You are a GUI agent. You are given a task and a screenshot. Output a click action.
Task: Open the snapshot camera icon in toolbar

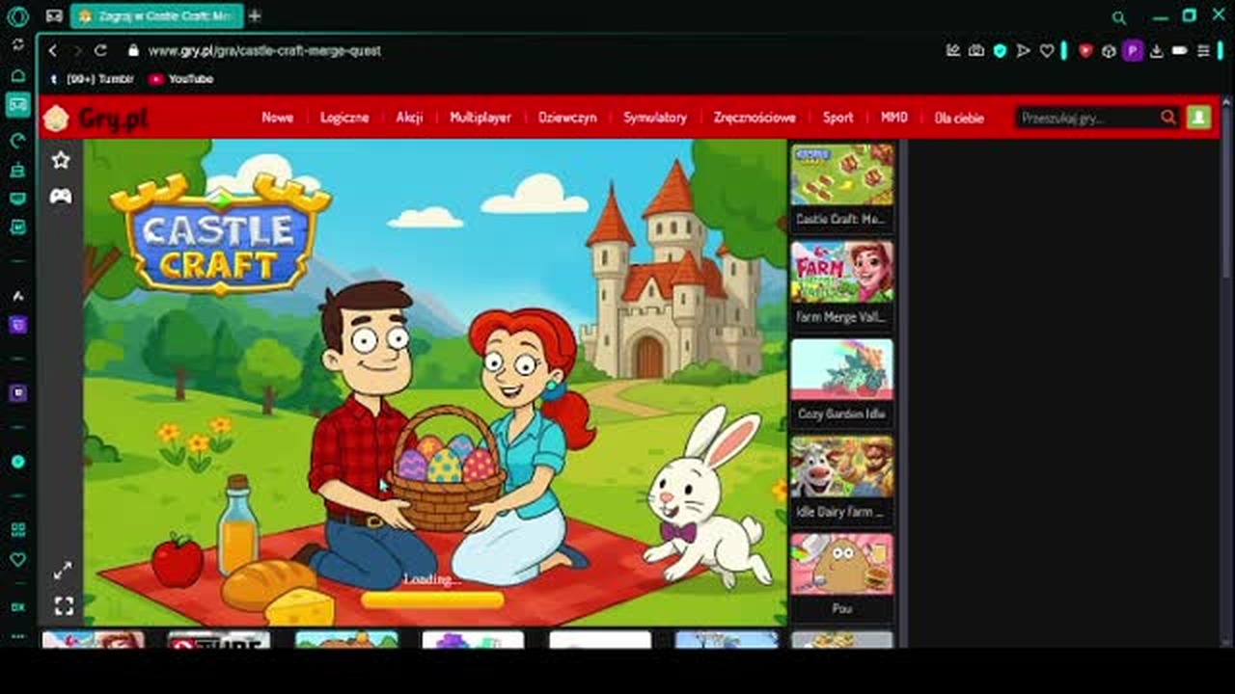pyautogui.click(x=976, y=51)
